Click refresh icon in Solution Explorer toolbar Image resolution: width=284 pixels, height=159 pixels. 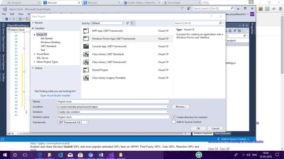(230, 31)
